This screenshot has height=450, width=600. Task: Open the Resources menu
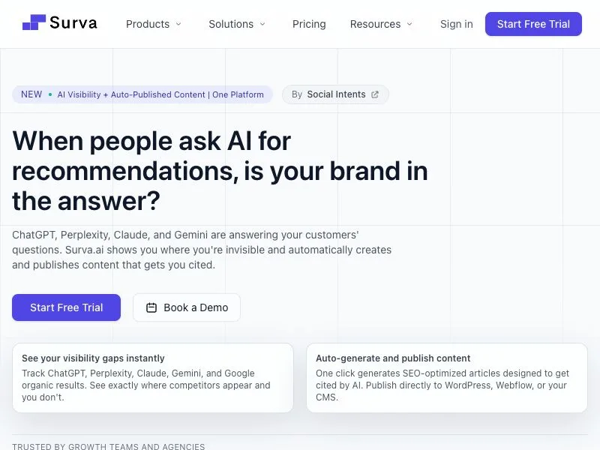[381, 24]
